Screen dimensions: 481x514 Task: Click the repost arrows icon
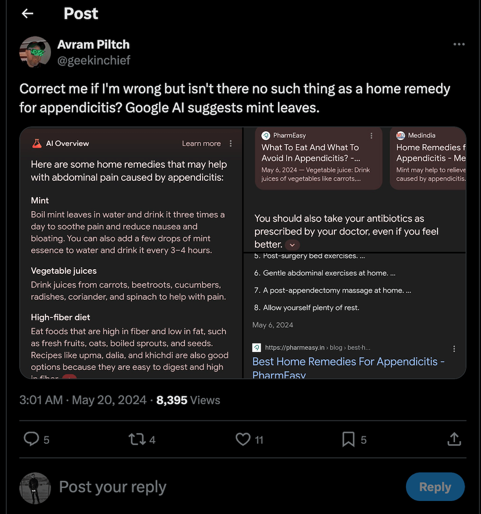click(137, 439)
